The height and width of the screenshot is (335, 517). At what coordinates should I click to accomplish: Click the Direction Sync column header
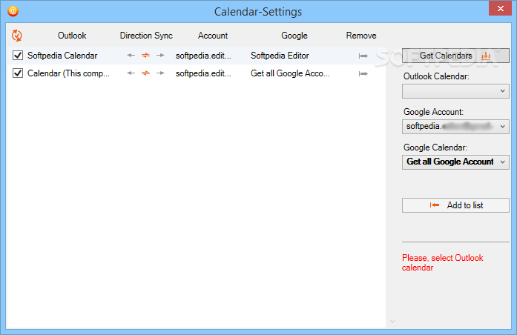coord(146,36)
